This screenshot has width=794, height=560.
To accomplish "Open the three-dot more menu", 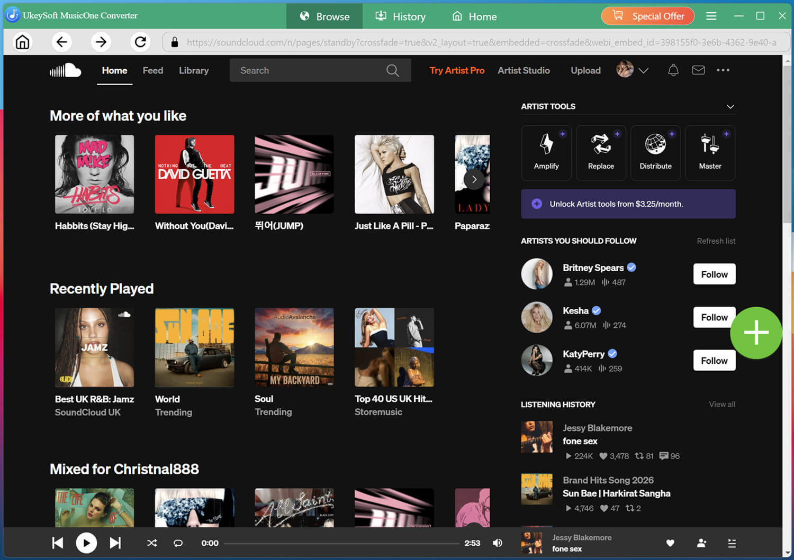I will tap(723, 70).
